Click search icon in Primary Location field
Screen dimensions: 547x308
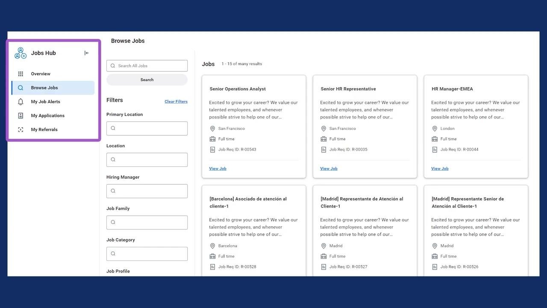point(113,128)
